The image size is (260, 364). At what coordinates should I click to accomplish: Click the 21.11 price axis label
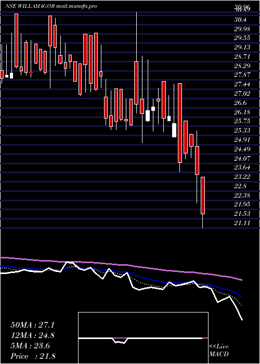point(242,223)
